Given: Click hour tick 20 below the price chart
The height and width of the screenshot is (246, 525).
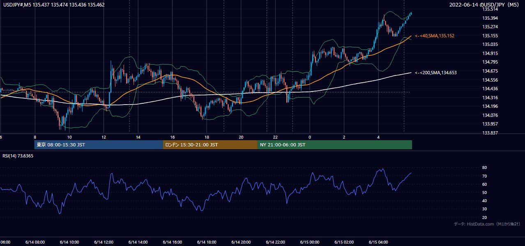Looking at the screenshot, I should click(x=241, y=137).
